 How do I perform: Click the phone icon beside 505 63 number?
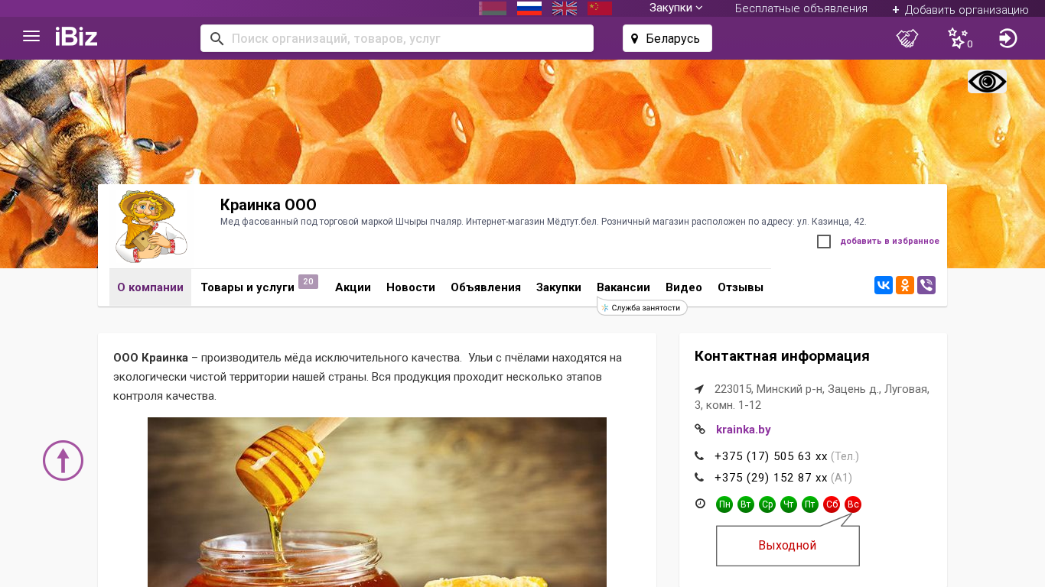699,456
